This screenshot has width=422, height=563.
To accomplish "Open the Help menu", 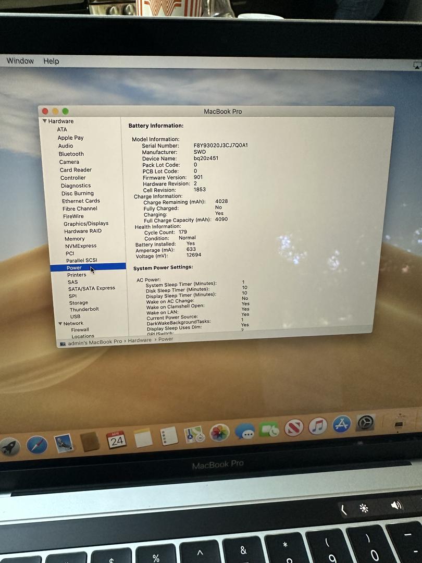I will coord(51,61).
